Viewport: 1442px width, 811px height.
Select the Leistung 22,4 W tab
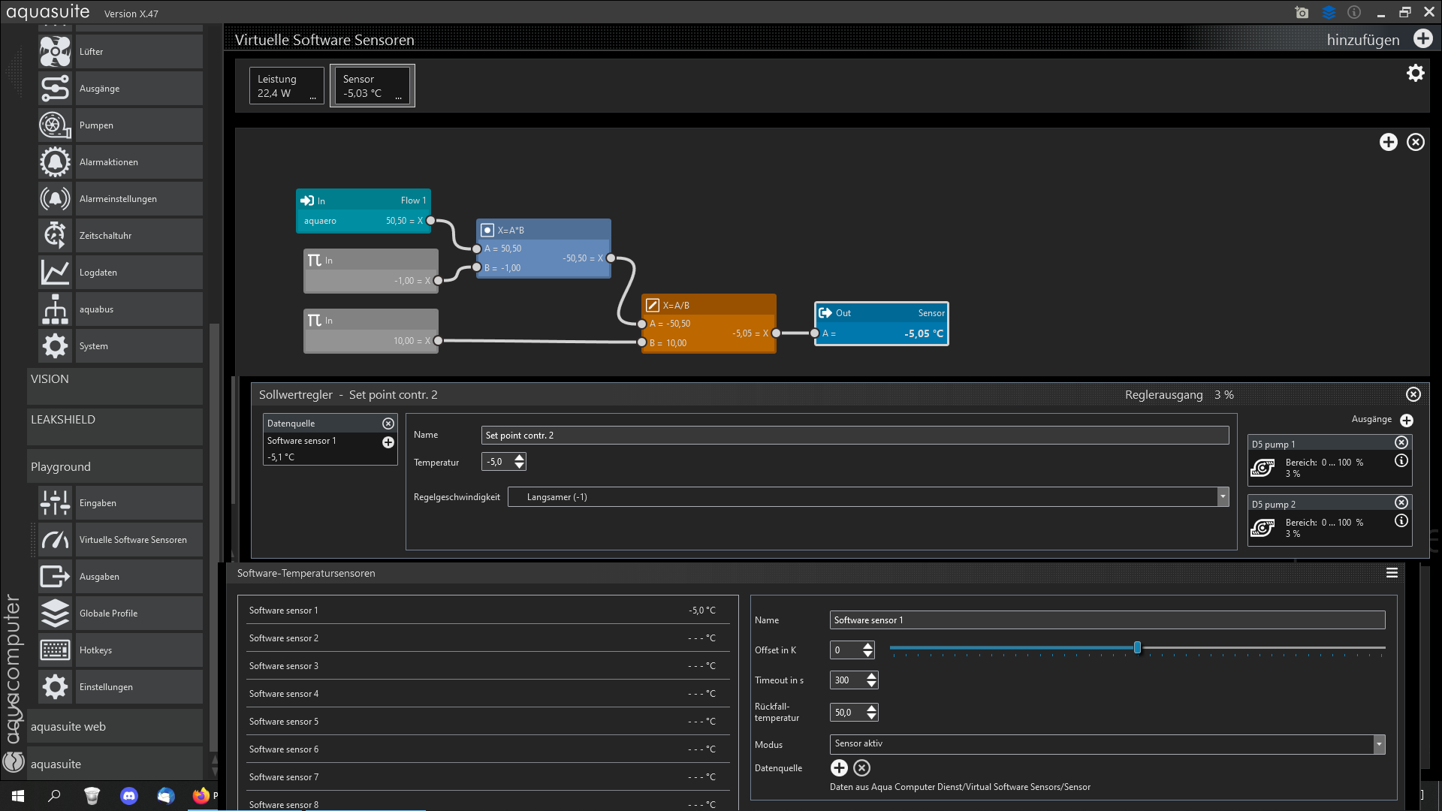tap(287, 86)
